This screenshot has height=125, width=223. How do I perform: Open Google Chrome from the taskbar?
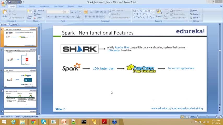click(33, 122)
